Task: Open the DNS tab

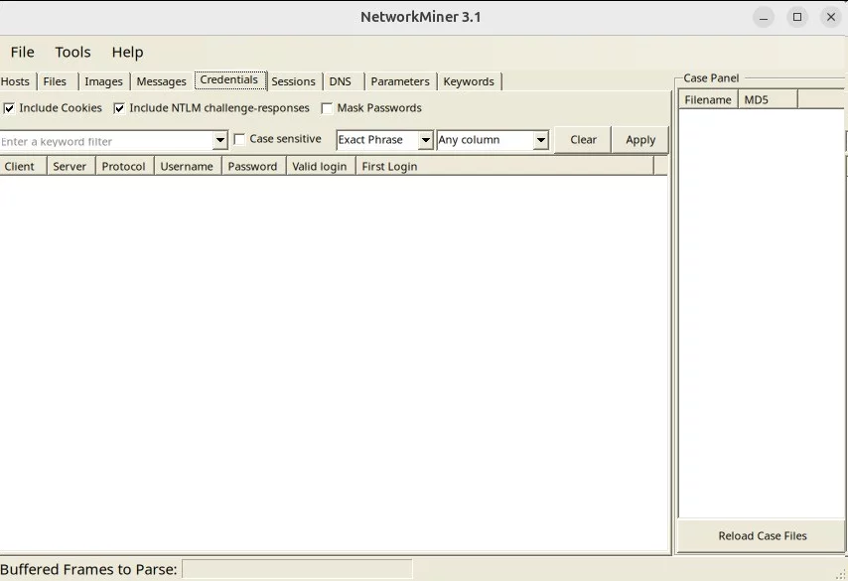Action: pyautogui.click(x=340, y=81)
